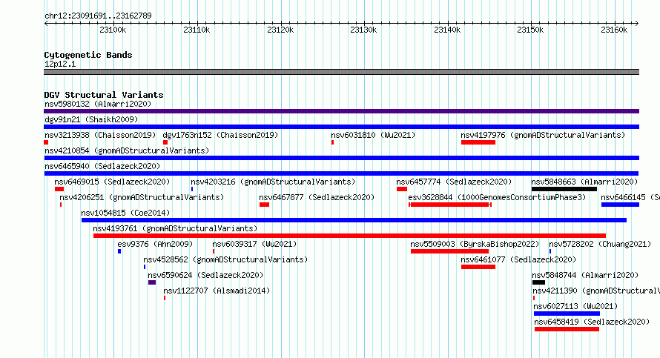Select the red esv3628844 variant bar
Viewport: 660px width, 358px height.
450,205
